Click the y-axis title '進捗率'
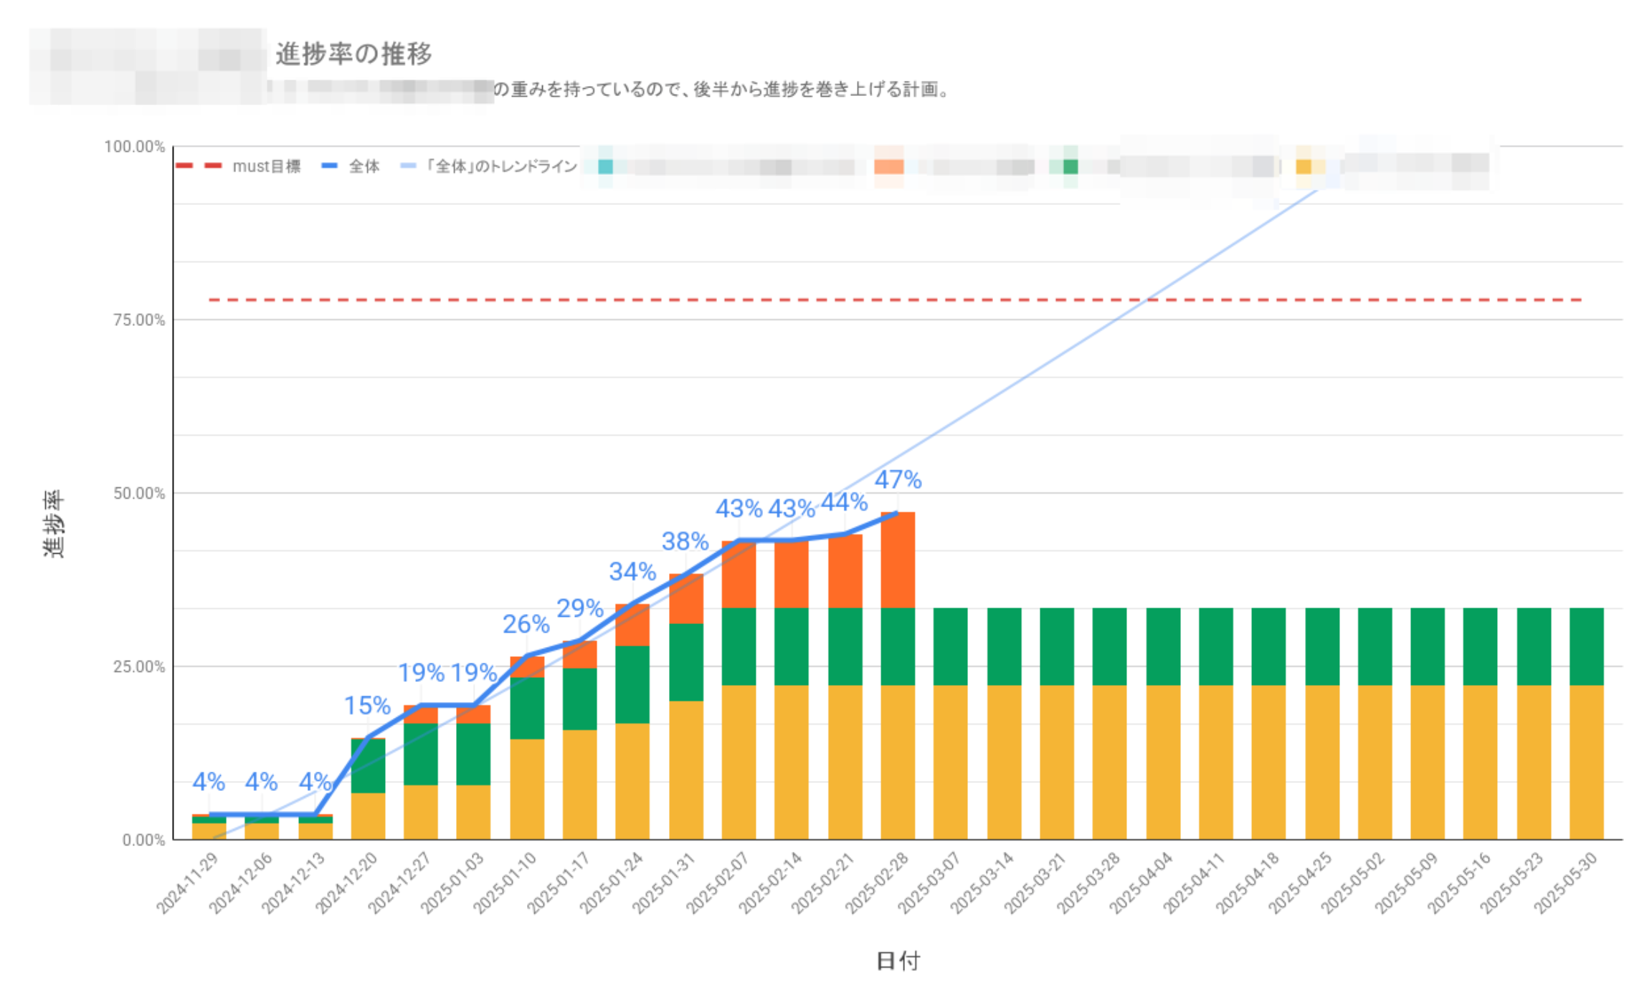The height and width of the screenshot is (983, 1652). tap(54, 524)
